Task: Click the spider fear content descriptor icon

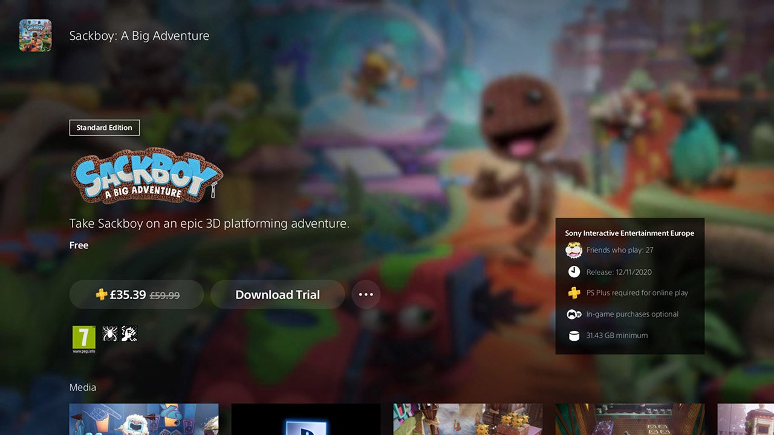Action: click(x=110, y=333)
